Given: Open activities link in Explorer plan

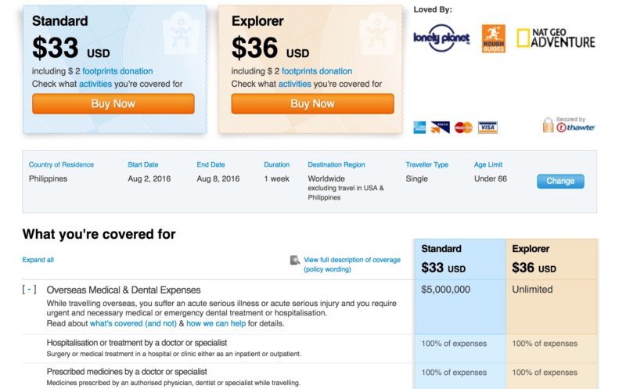Looking at the screenshot, I should click(x=294, y=84).
